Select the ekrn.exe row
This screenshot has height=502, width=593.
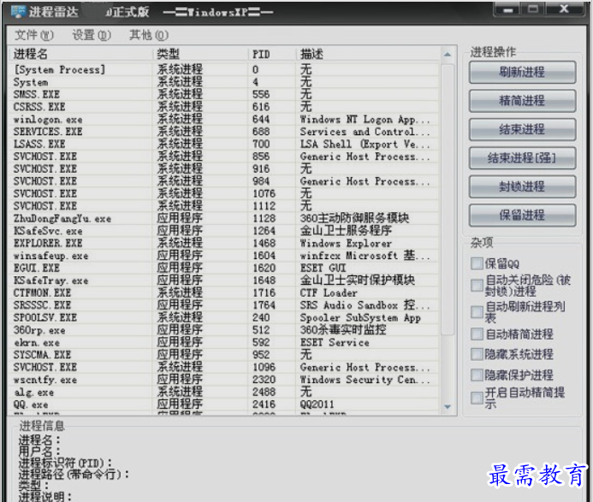point(224,342)
